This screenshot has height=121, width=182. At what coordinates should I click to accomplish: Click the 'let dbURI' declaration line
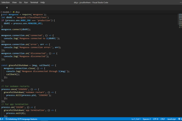[x=25, y=17]
